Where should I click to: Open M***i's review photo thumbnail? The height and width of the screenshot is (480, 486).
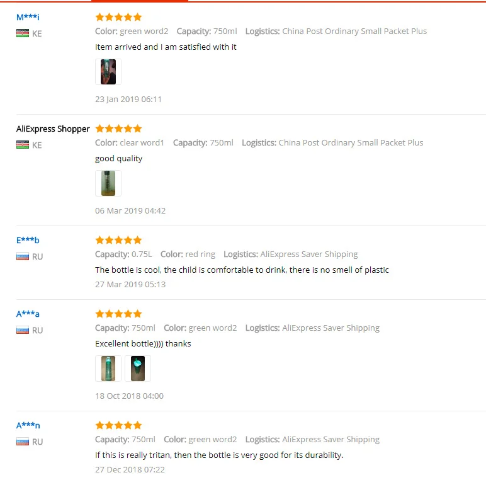pos(108,72)
